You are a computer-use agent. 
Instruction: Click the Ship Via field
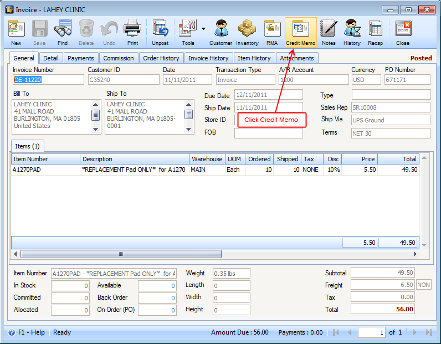pos(391,120)
